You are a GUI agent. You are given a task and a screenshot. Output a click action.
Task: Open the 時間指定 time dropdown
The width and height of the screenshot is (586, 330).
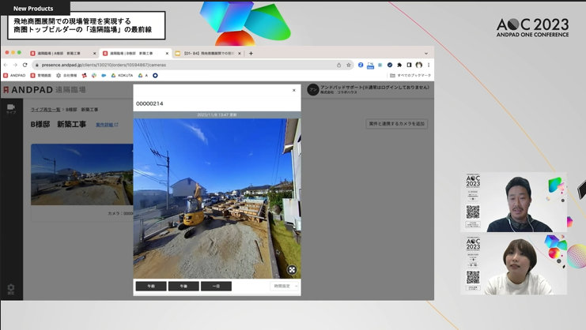tap(285, 286)
